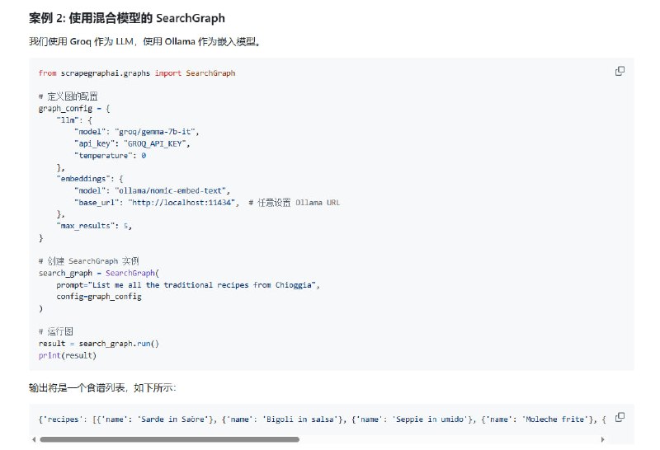This screenshot has width=660, height=450.
Task: Click the print(result) line
Action: (x=68, y=355)
